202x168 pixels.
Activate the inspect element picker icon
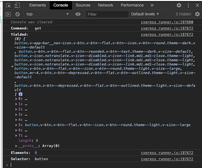[9, 5]
